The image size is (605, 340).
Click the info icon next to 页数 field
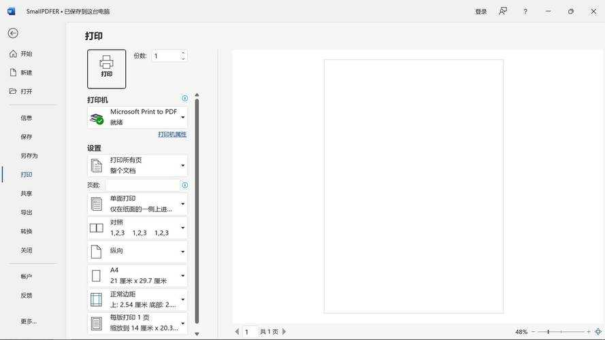(184, 185)
